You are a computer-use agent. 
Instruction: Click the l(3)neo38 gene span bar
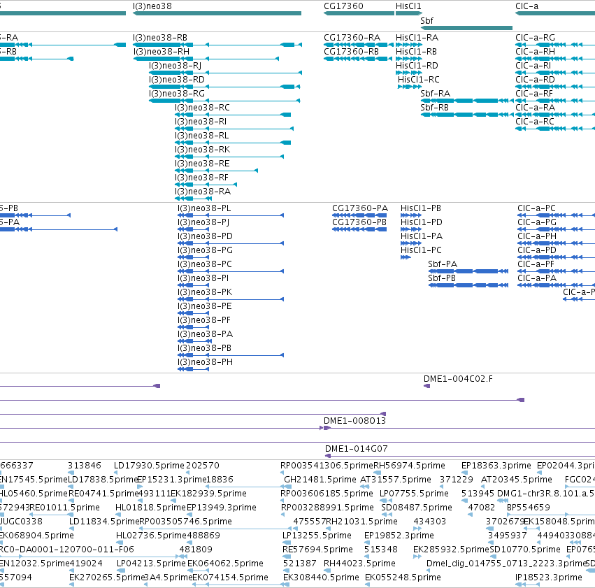click(x=217, y=13)
